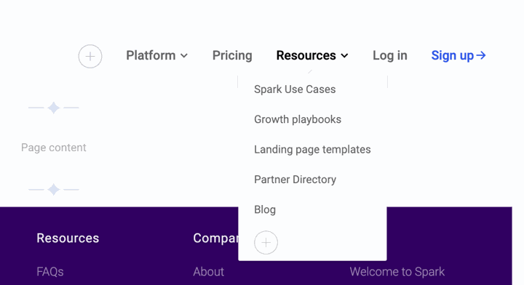The image size is (524, 285).
Task: Open the Pricing page
Action: click(x=232, y=55)
